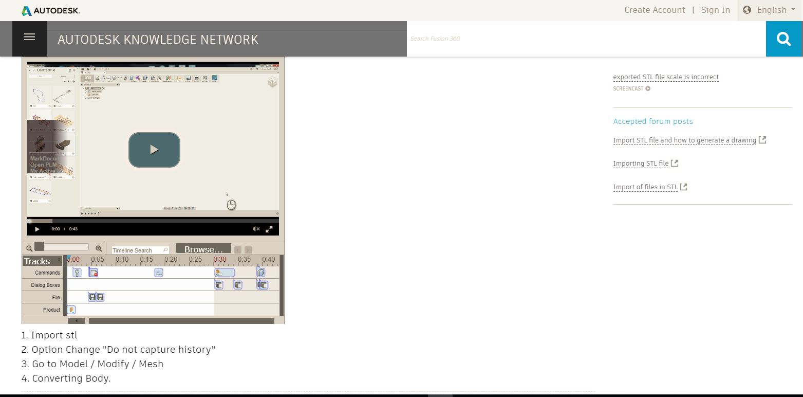
Task: Click the Screencast play icon label
Action: [632, 88]
